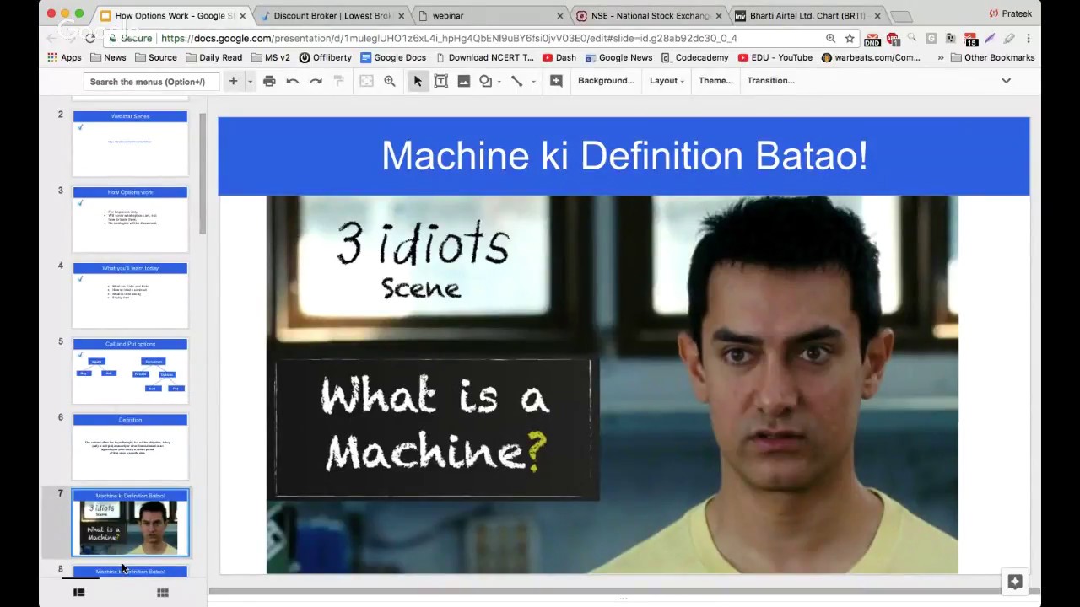Image resolution: width=1080 pixels, height=607 pixels.
Task: Open a new browser tab
Action: pyautogui.click(x=901, y=16)
